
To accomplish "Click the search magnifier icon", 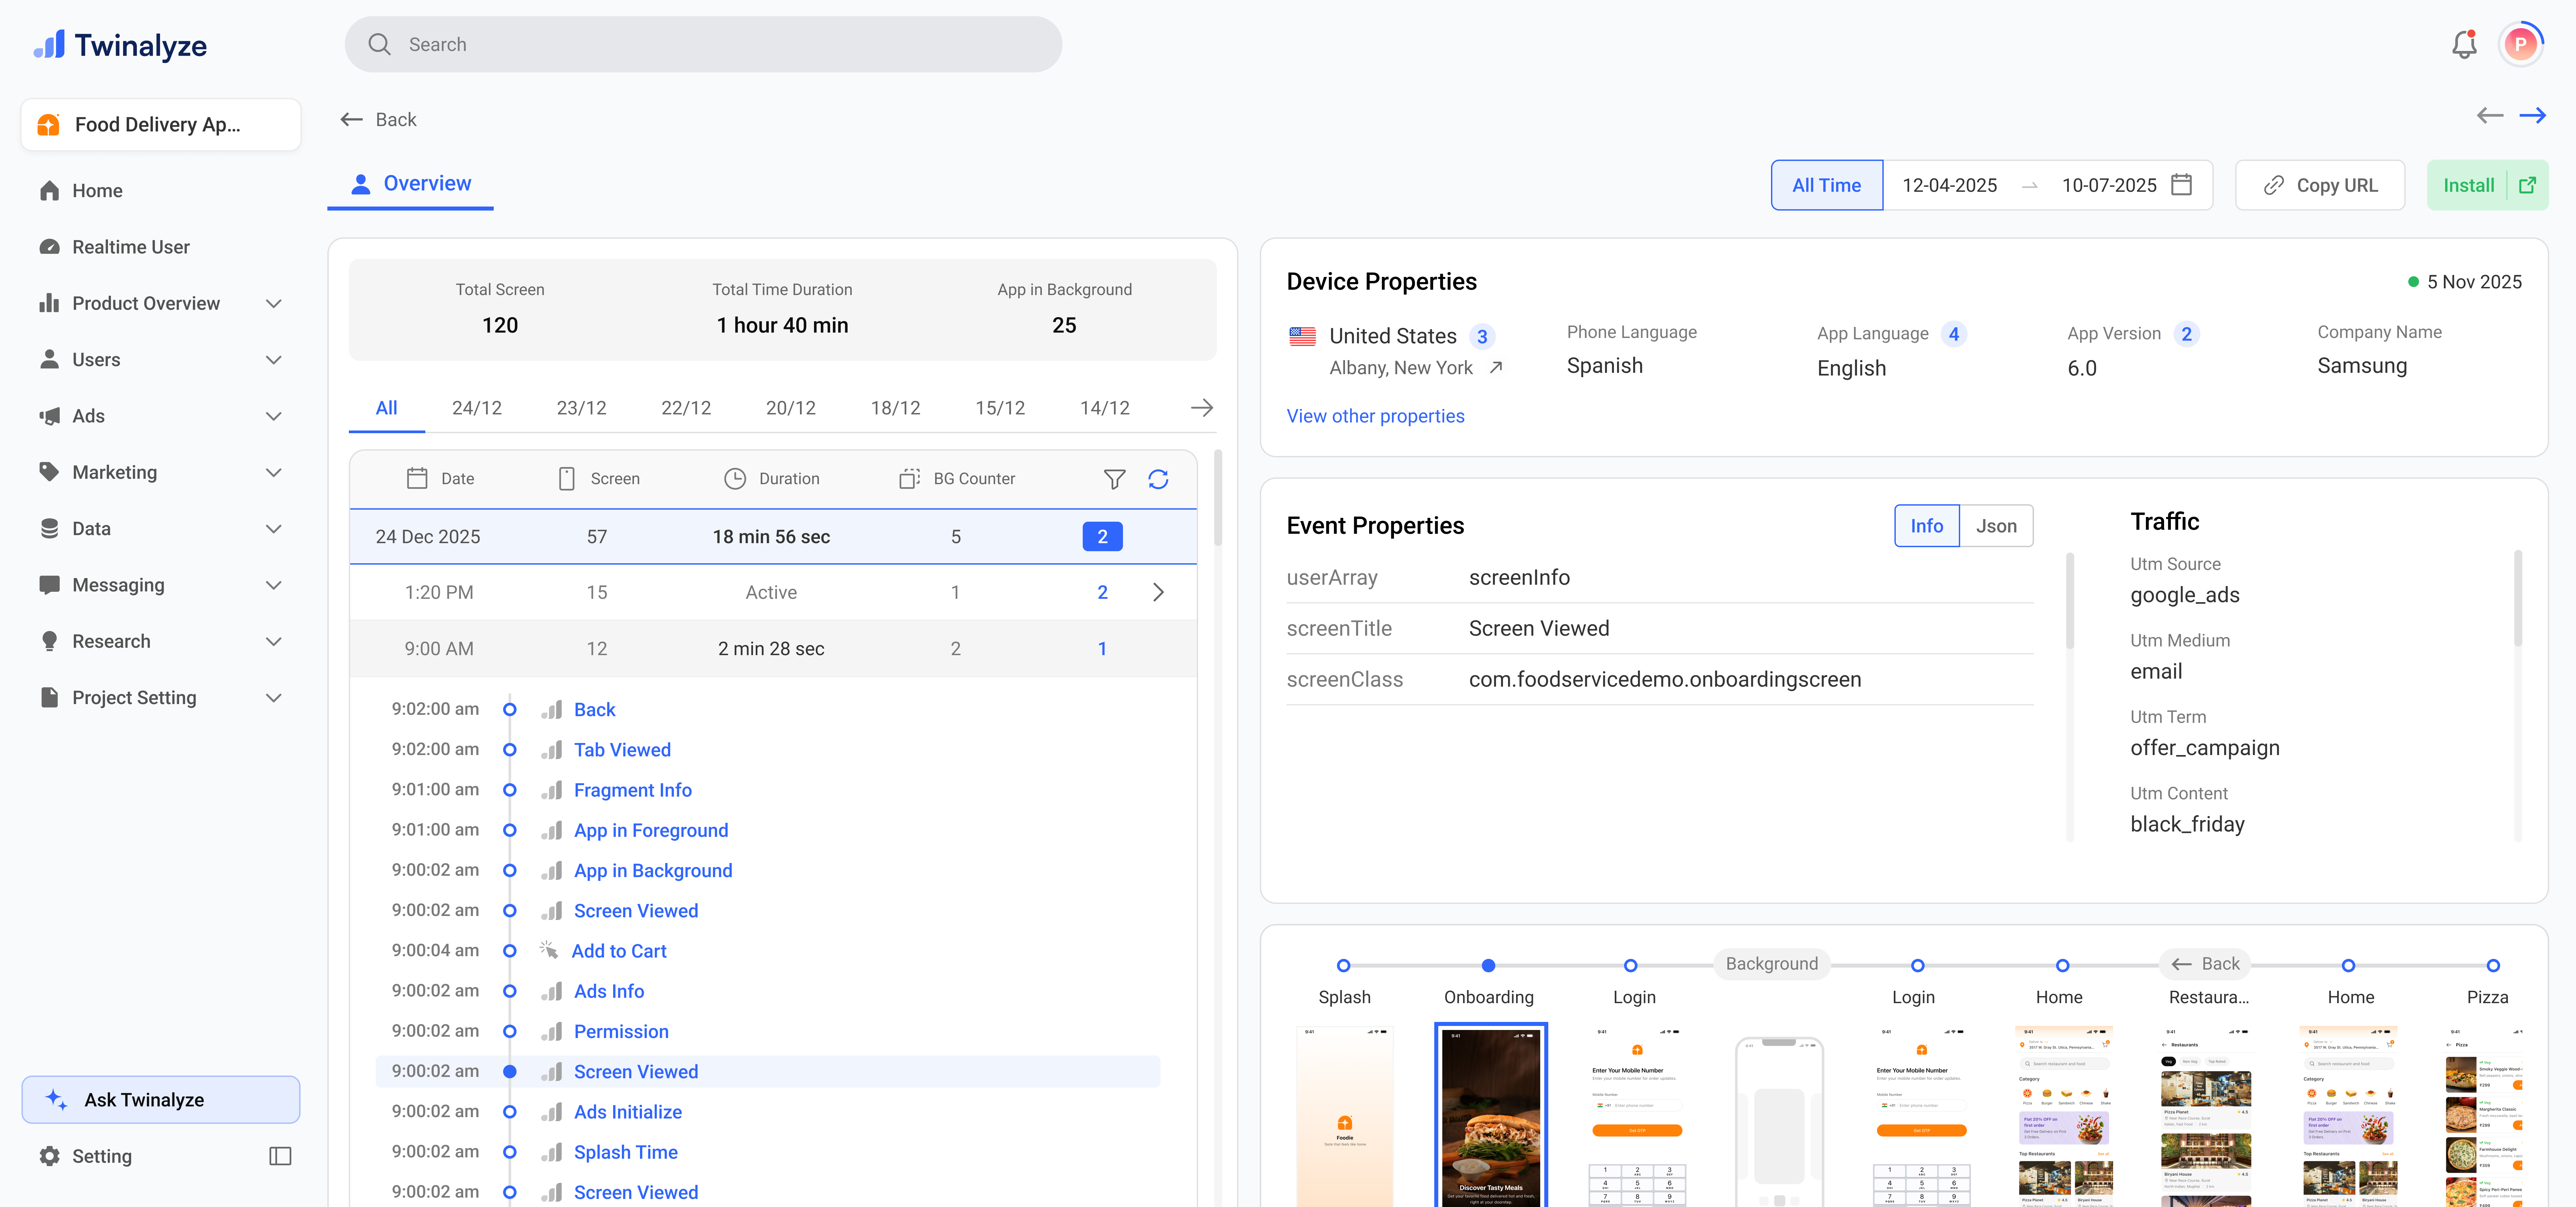I will click(x=379, y=44).
